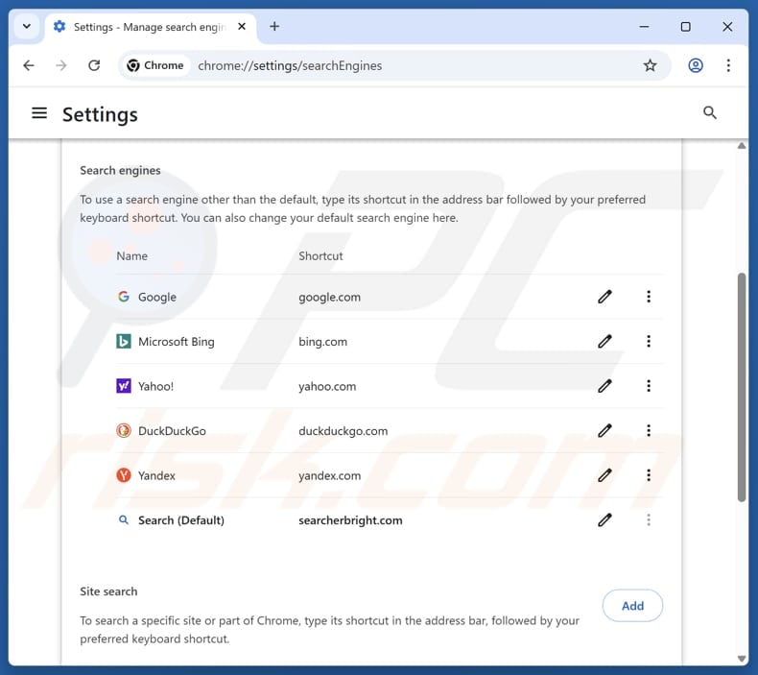Viewport: 758px width, 675px height.
Task: Bookmark this page with the star
Action: [651, 65]
